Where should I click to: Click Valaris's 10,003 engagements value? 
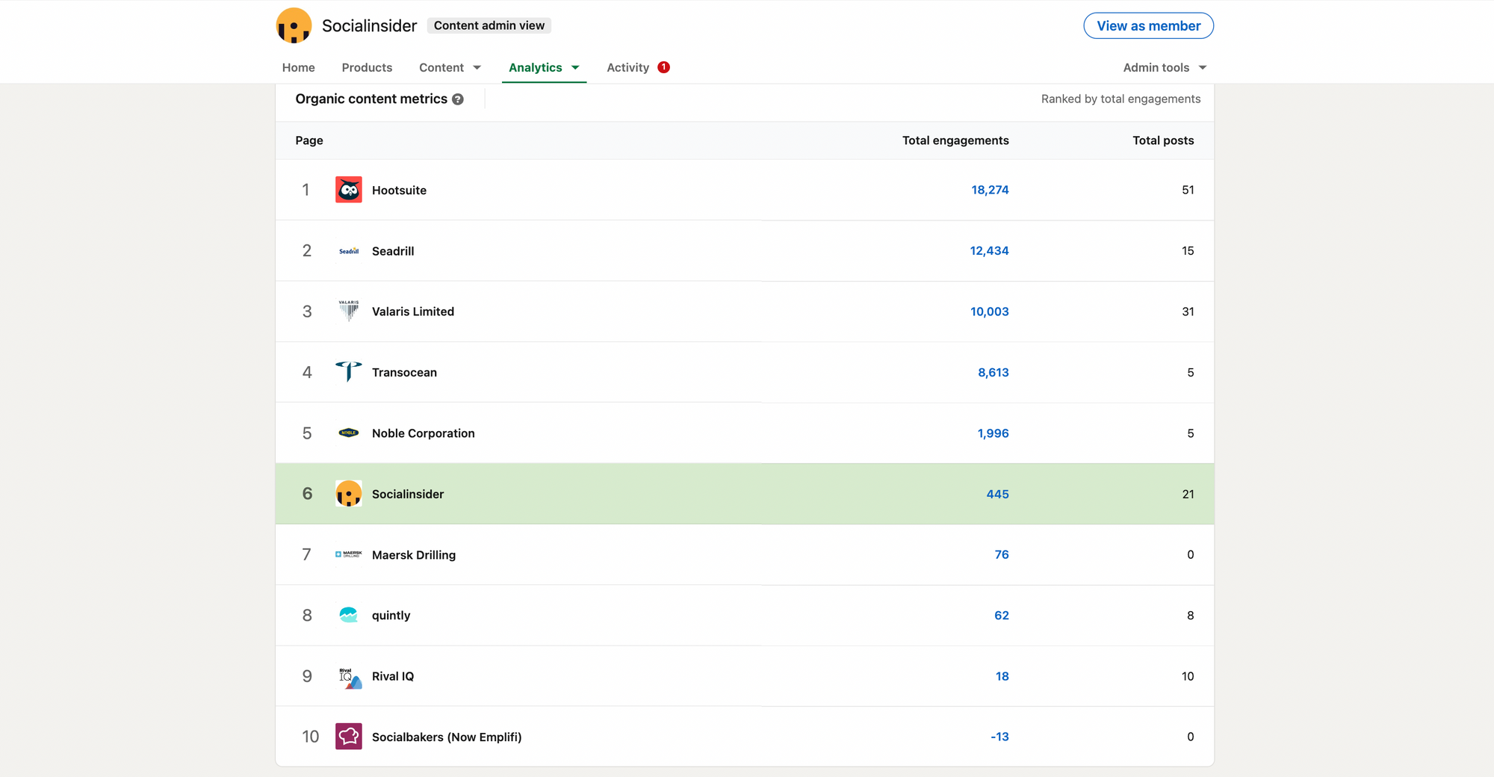coord(989,312)
